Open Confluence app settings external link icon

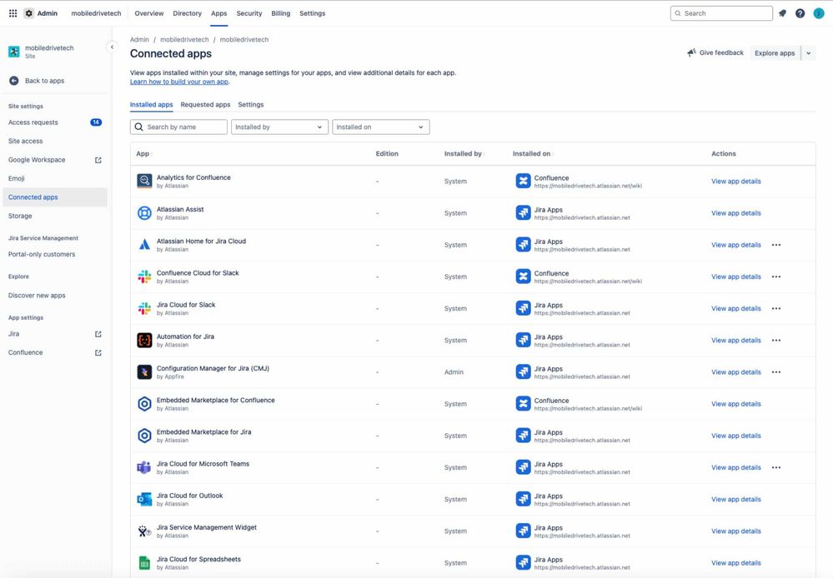tap(98, 352)
